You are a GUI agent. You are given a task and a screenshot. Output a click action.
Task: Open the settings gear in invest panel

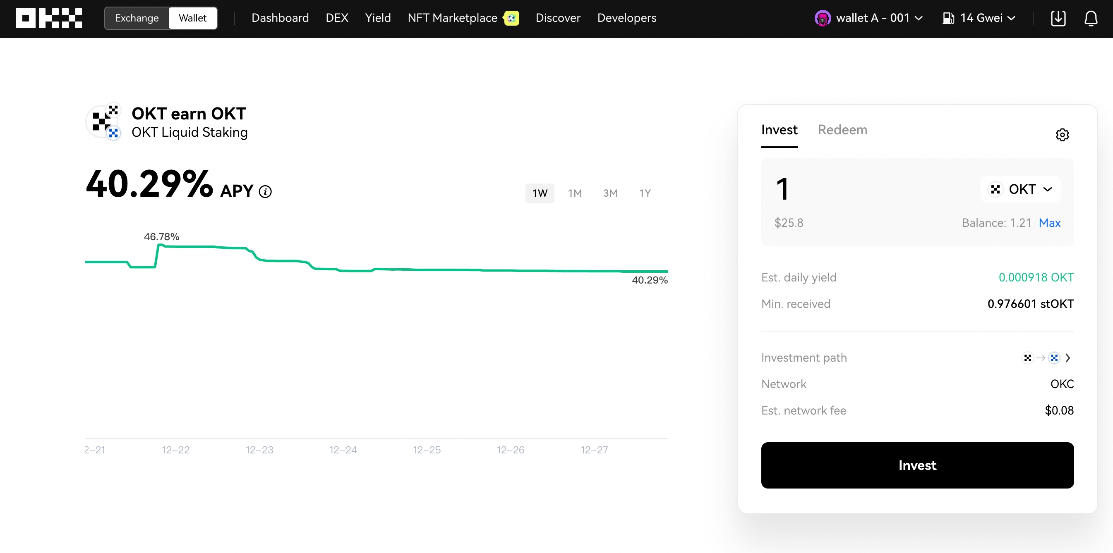click(x=1062, y=135)
